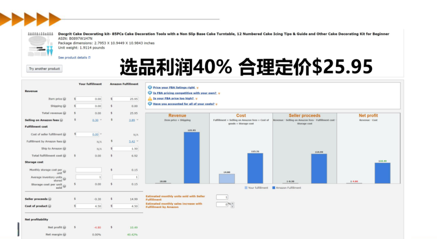This screenshot has width=437, height=239.
Task: Open 'Is your FBA price too high?' link
Action: tap(173, 98)
